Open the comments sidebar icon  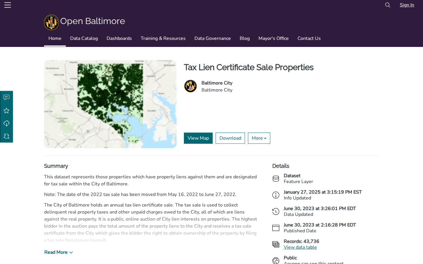6,97
